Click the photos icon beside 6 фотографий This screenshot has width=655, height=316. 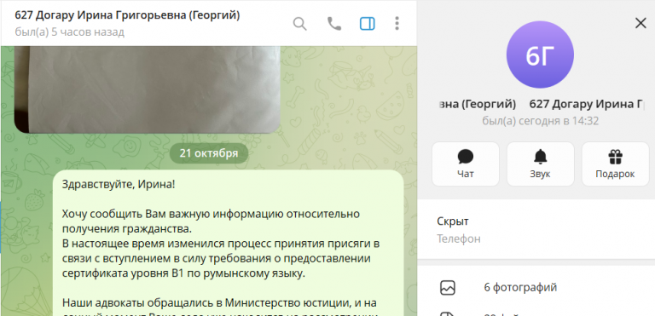tap(448, 288)
